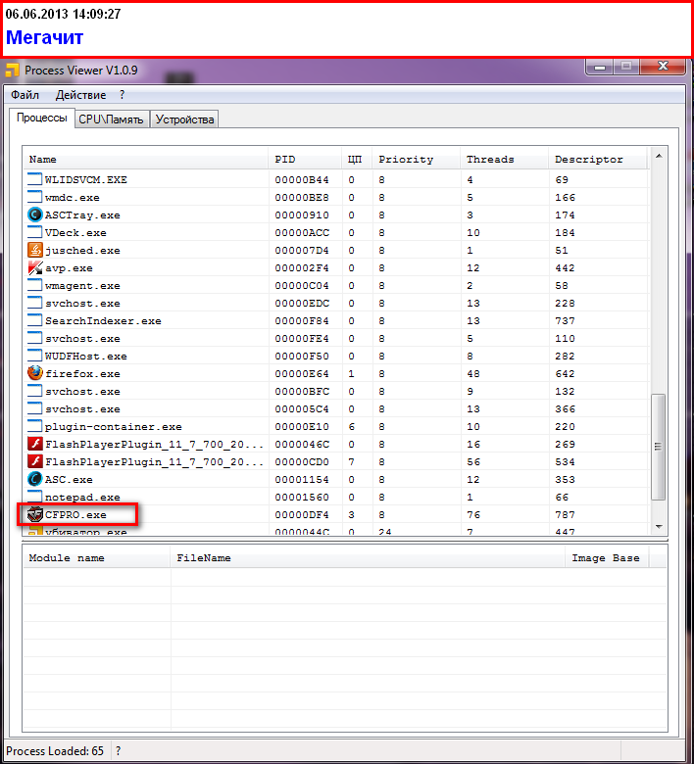Open the Файл menu
Screen dimensions: 694x764
[x=25, y=95]
